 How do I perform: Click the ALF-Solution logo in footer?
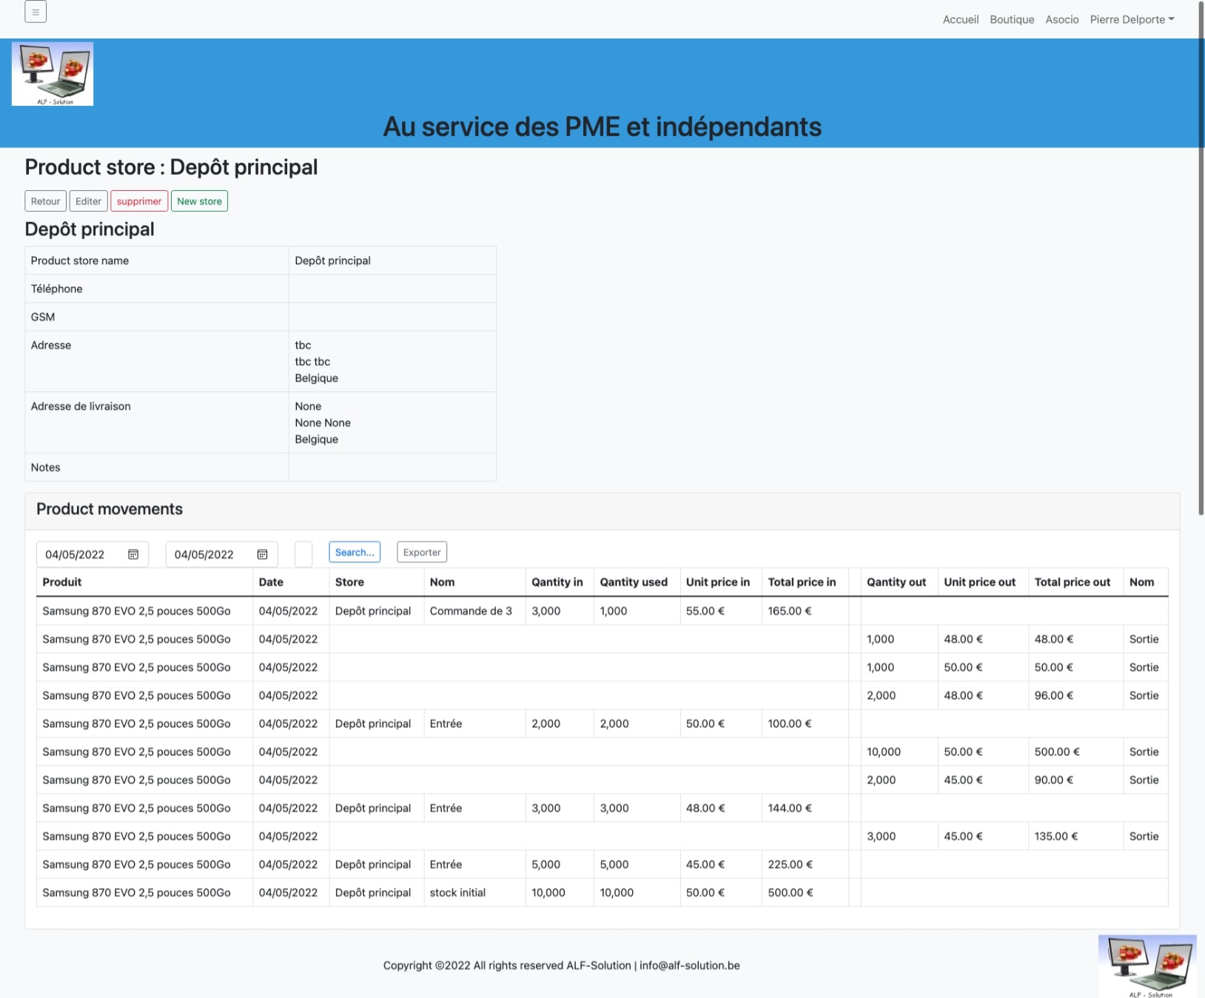tap(1147, 966)
